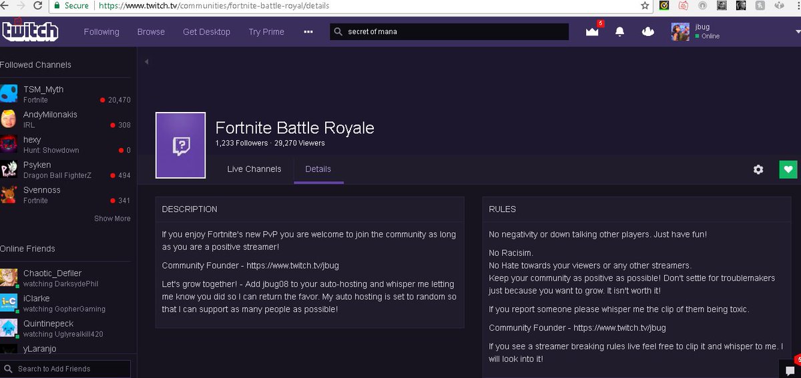Click the gray circular extension icon
Viewport: 801px width, 378px height.
pos(702,5)
